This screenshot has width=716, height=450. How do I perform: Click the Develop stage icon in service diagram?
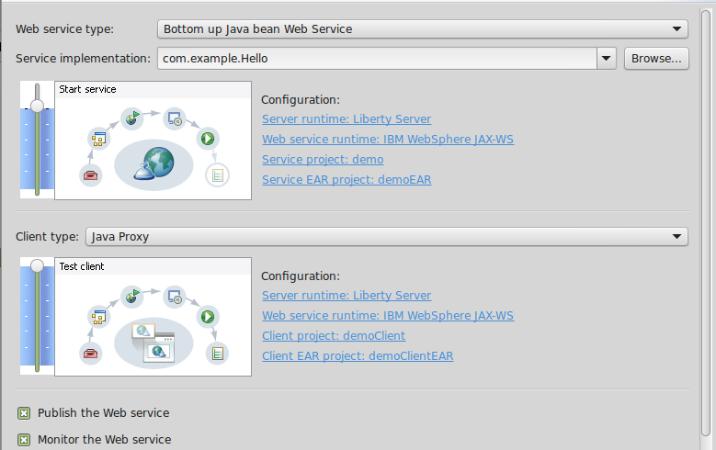(90, 175)
